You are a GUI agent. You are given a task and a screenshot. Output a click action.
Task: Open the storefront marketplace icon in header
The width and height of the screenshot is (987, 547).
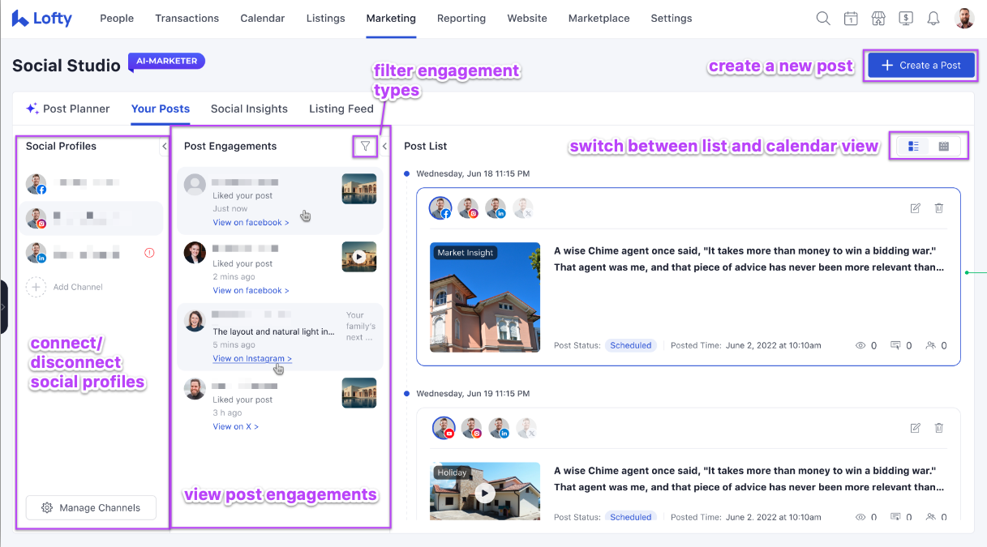point(878,19)
